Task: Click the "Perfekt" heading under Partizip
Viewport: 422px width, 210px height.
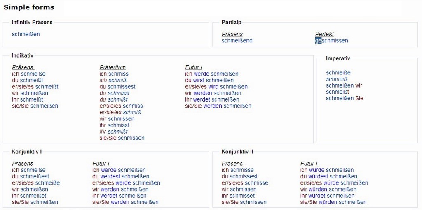Action: click(324, 34)
